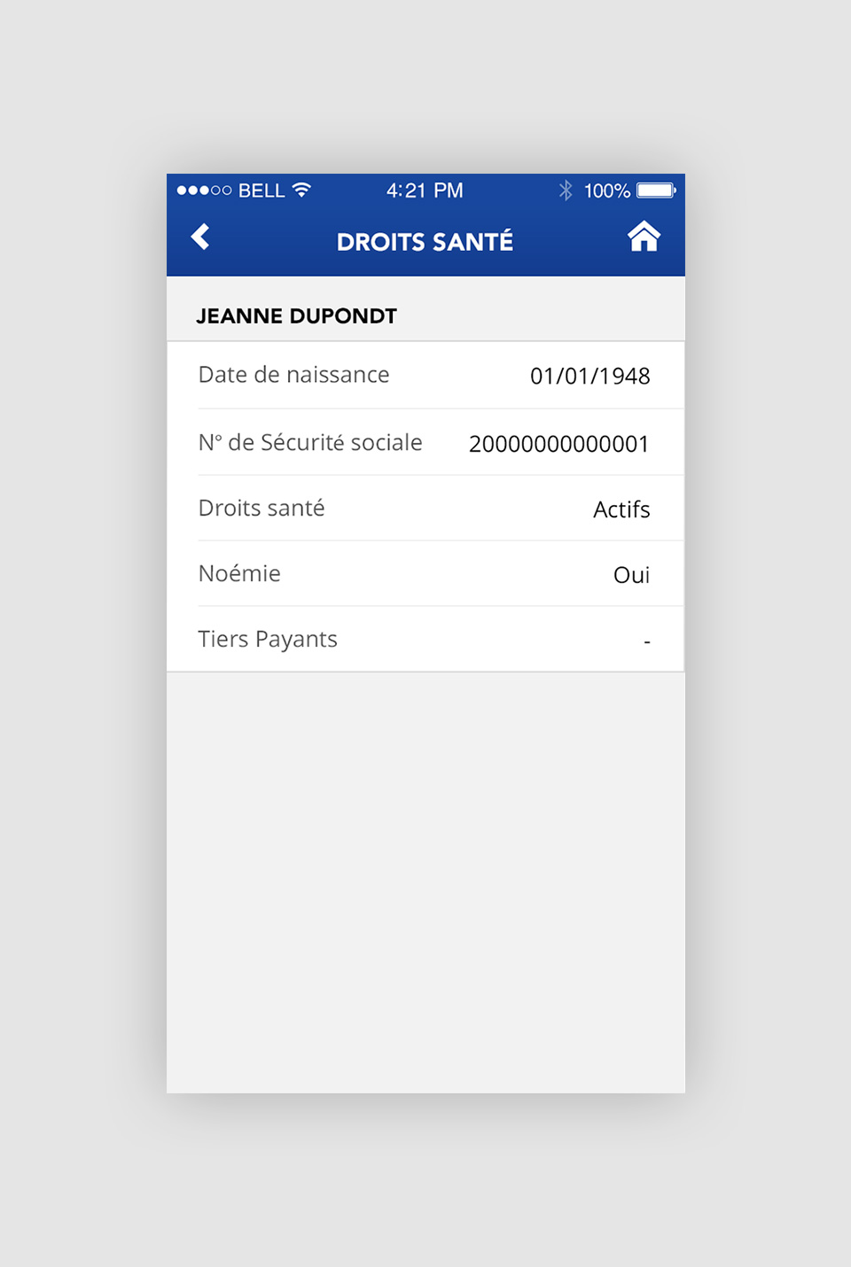Viewport: 851px width, 1267px height.
Task: Select the Date de naissance label
Action: tap(293, 375)
